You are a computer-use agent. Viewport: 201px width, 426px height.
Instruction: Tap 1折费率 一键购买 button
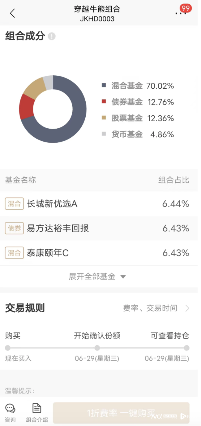(x=121, y=413)
